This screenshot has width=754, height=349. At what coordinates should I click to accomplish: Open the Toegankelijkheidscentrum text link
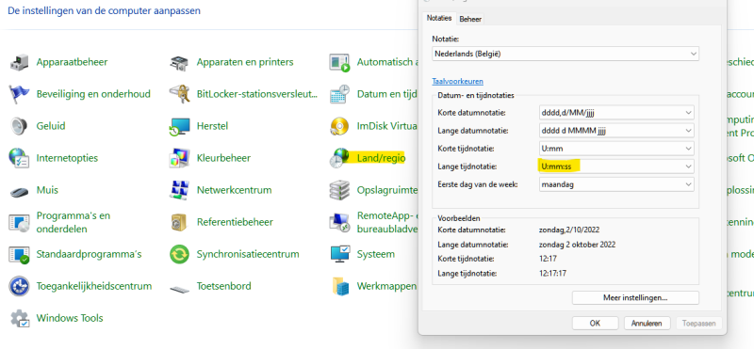(94, 286)
